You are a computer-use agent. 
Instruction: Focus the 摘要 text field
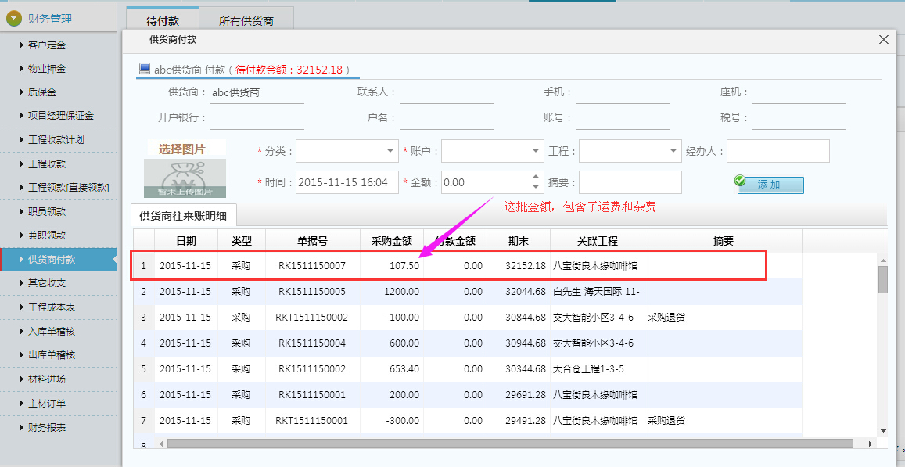pos(630,182)
